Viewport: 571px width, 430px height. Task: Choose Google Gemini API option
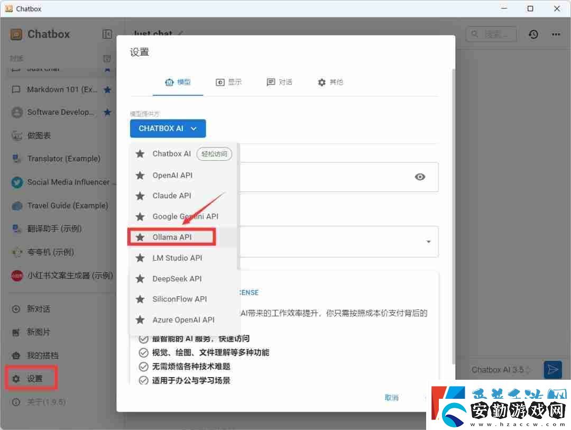[183, 216]
